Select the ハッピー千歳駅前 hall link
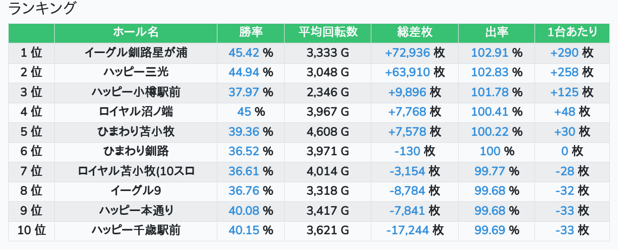 tap(136, 231)
